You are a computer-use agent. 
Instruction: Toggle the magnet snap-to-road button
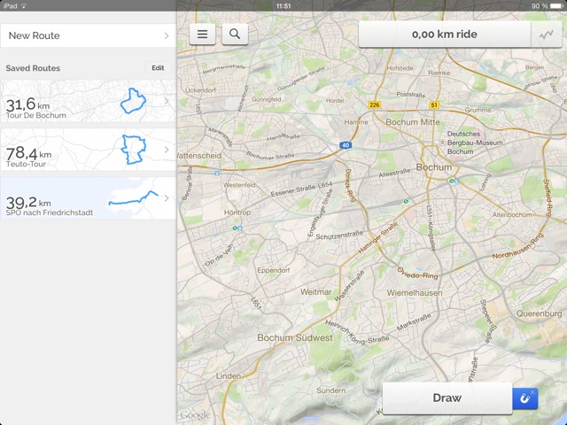[x=525, y=398]
